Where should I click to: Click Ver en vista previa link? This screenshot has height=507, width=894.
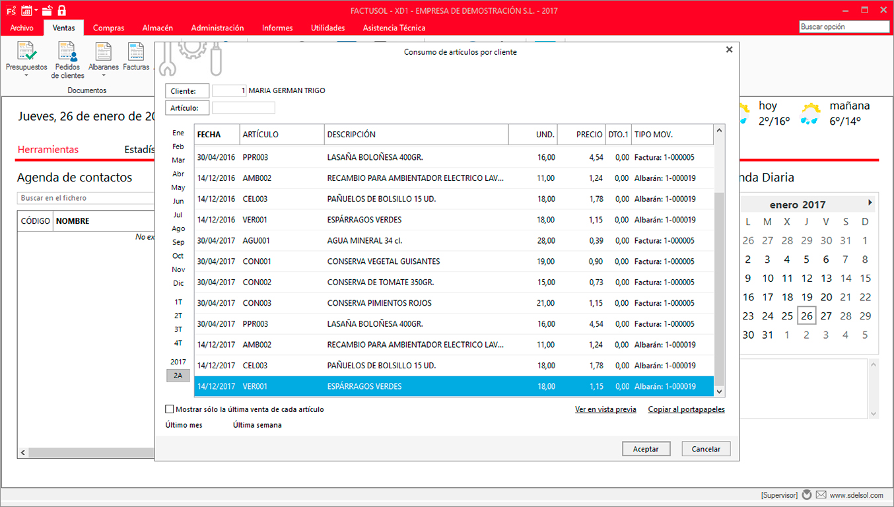coord(605,409)
